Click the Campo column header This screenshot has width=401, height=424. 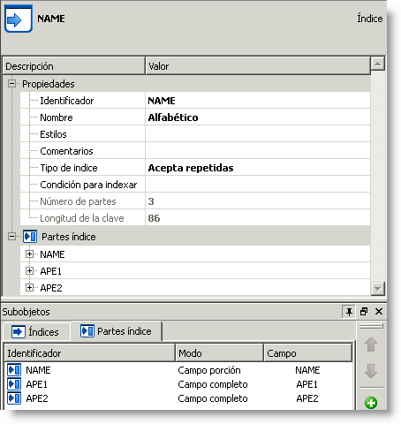tap(308, 353)
